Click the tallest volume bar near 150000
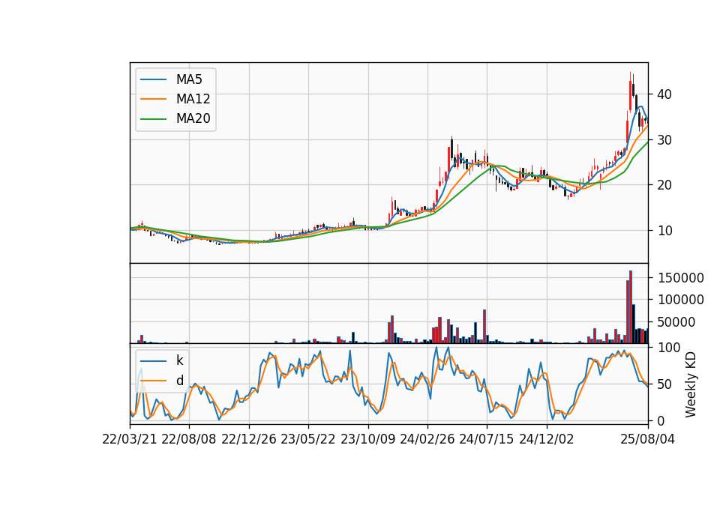 [631, 307]
